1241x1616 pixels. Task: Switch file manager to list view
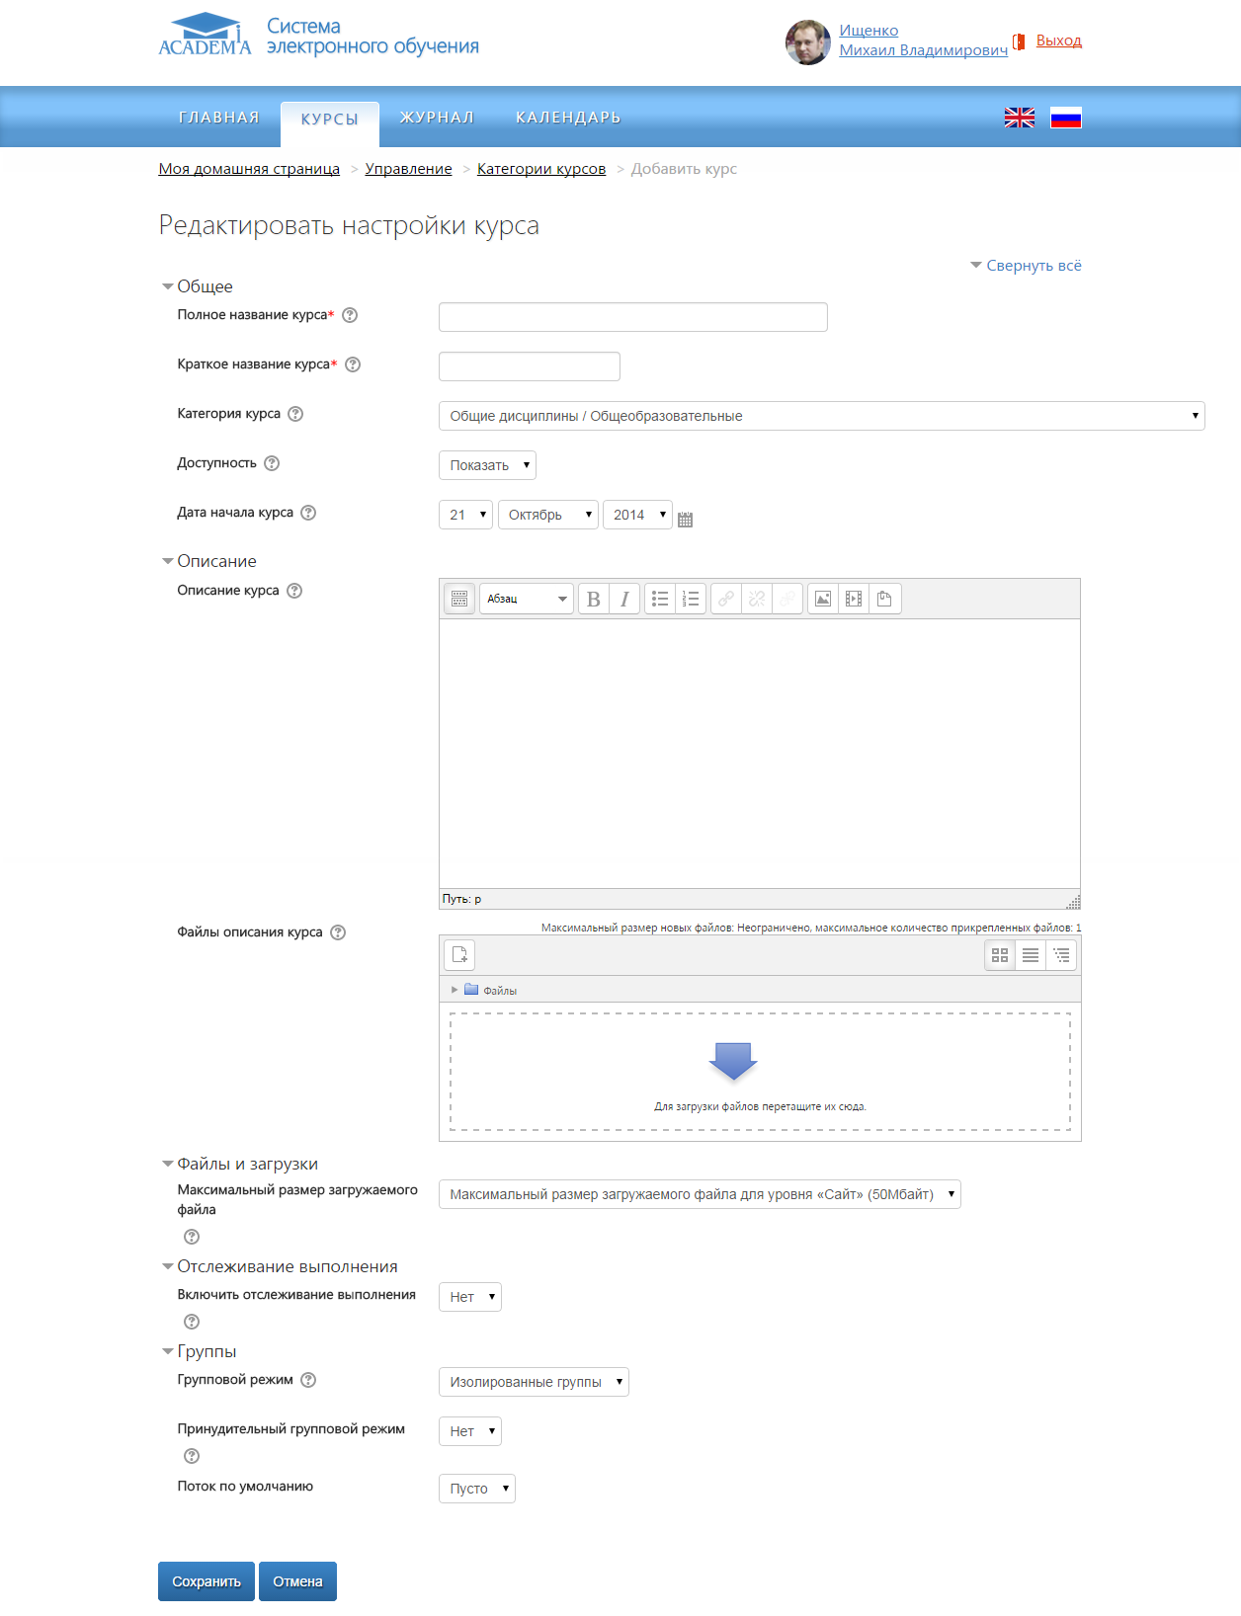[x=1031, y=955]
